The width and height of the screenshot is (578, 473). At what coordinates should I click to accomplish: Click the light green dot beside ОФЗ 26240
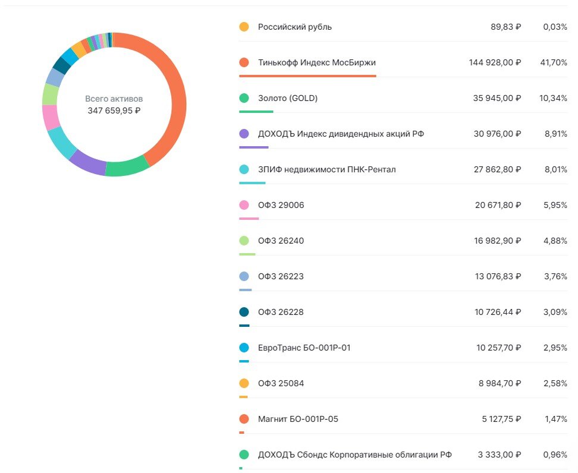(244, 241)
